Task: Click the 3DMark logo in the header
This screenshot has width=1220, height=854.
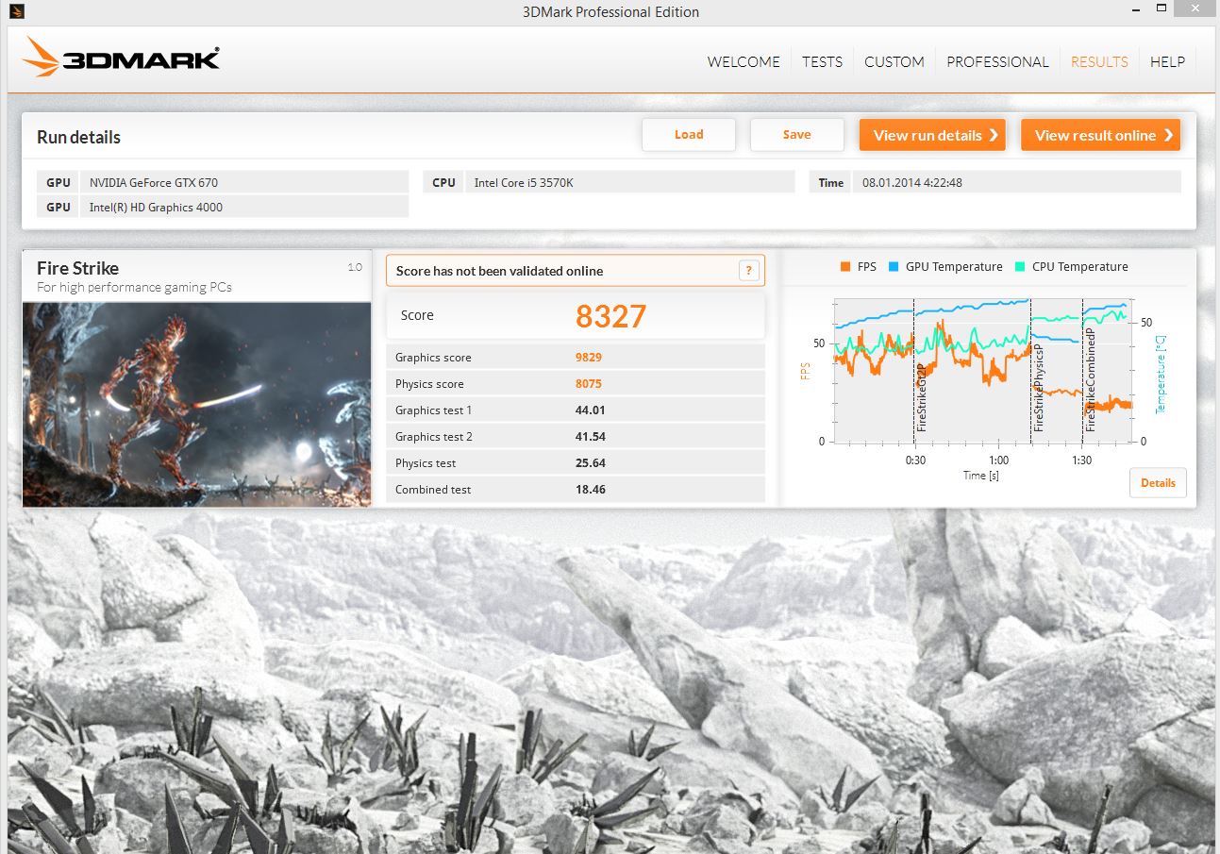Action: (121, 59)
